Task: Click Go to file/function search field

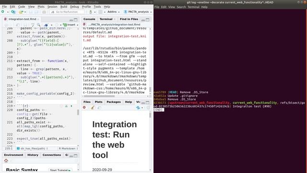Action: pyautogui.click(x=67, y=12)
